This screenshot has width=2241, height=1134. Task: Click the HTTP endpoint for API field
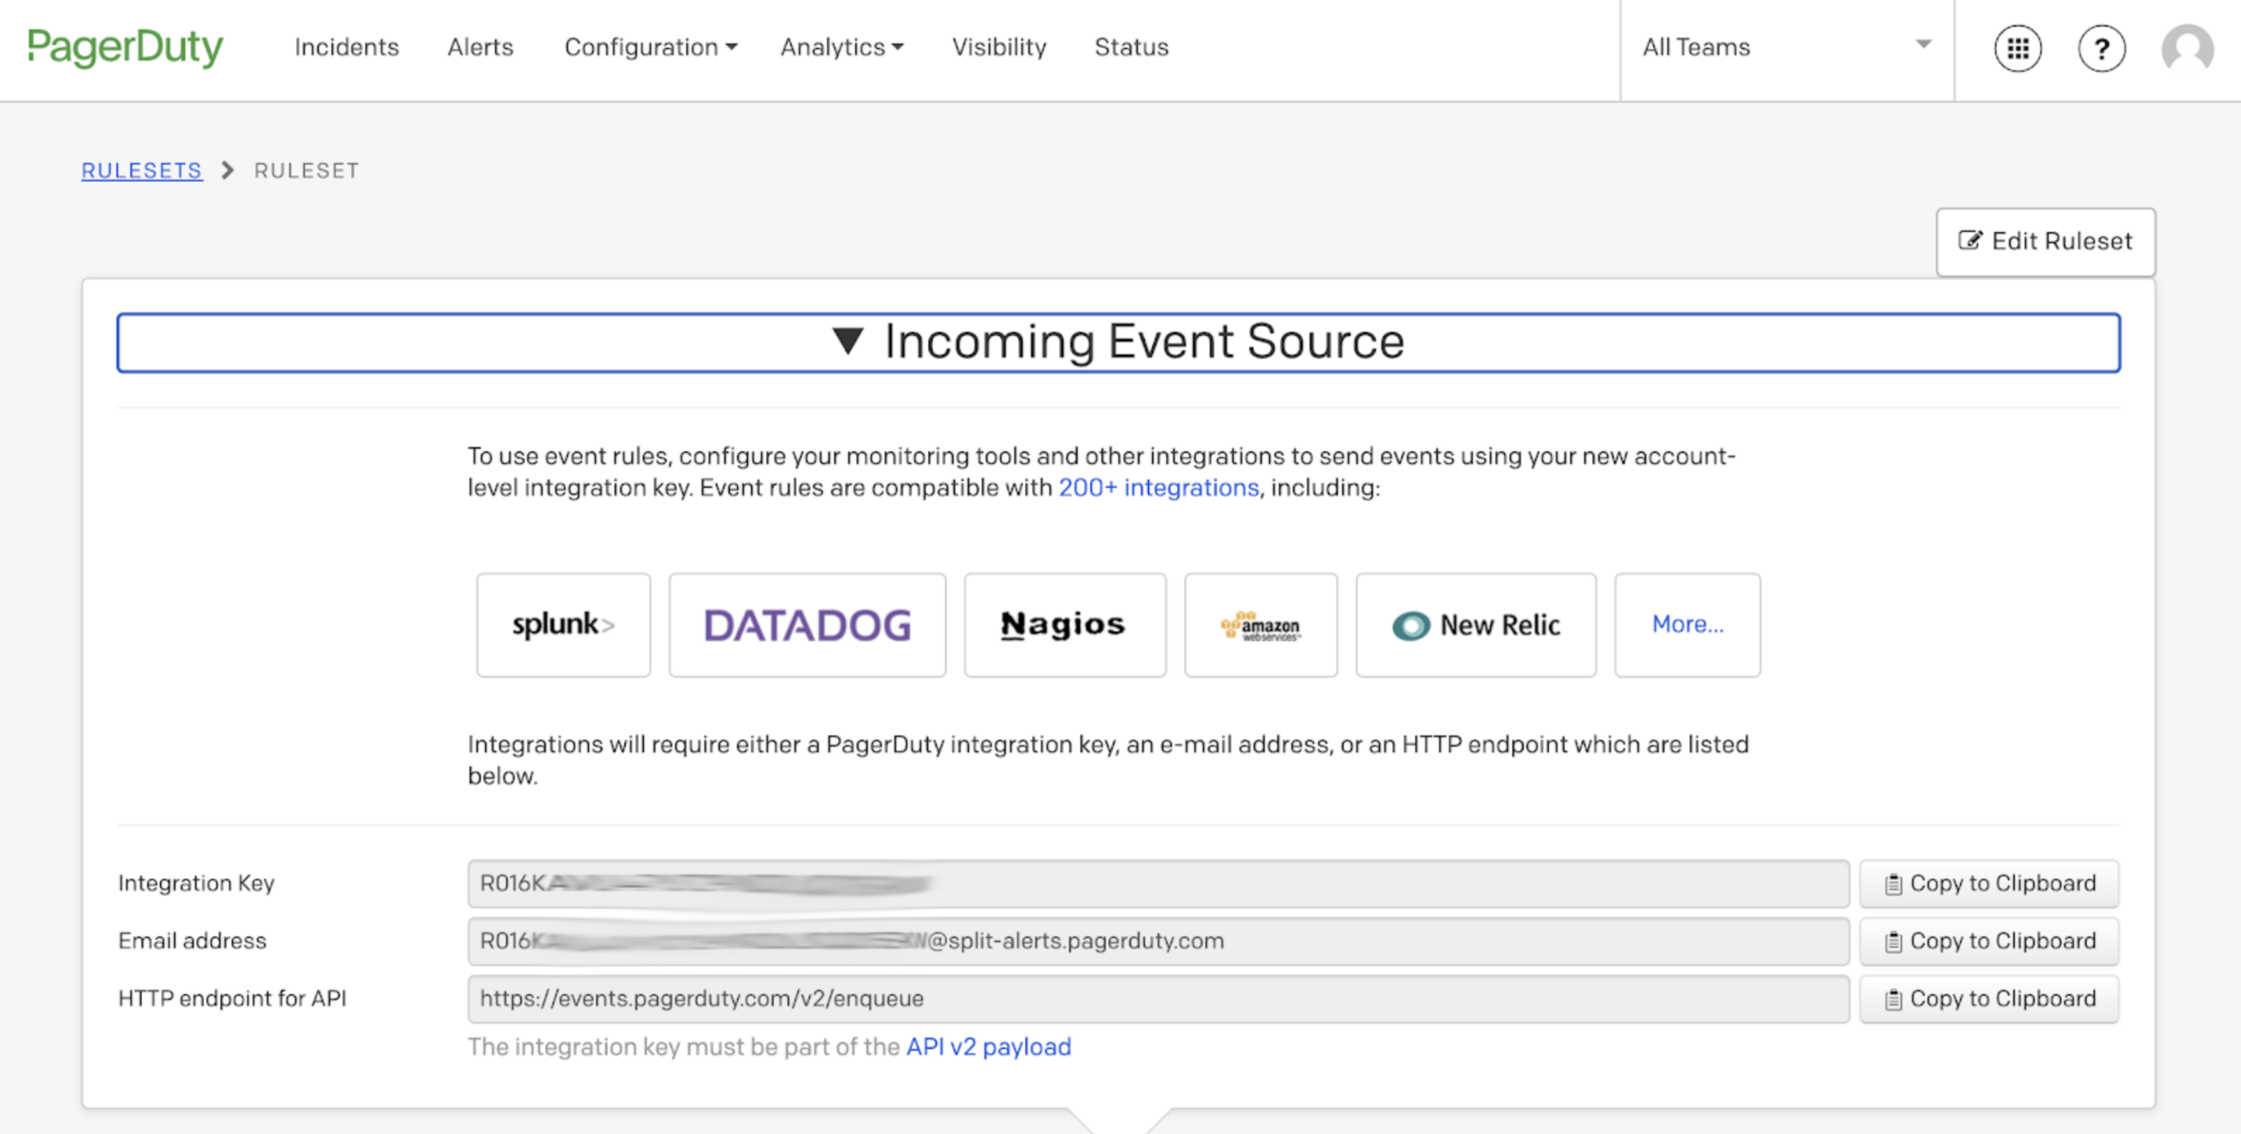1158,998
